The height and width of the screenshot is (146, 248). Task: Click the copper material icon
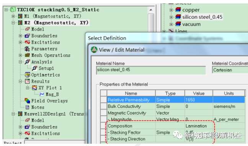pyautogui.click(x=178, y=10)
